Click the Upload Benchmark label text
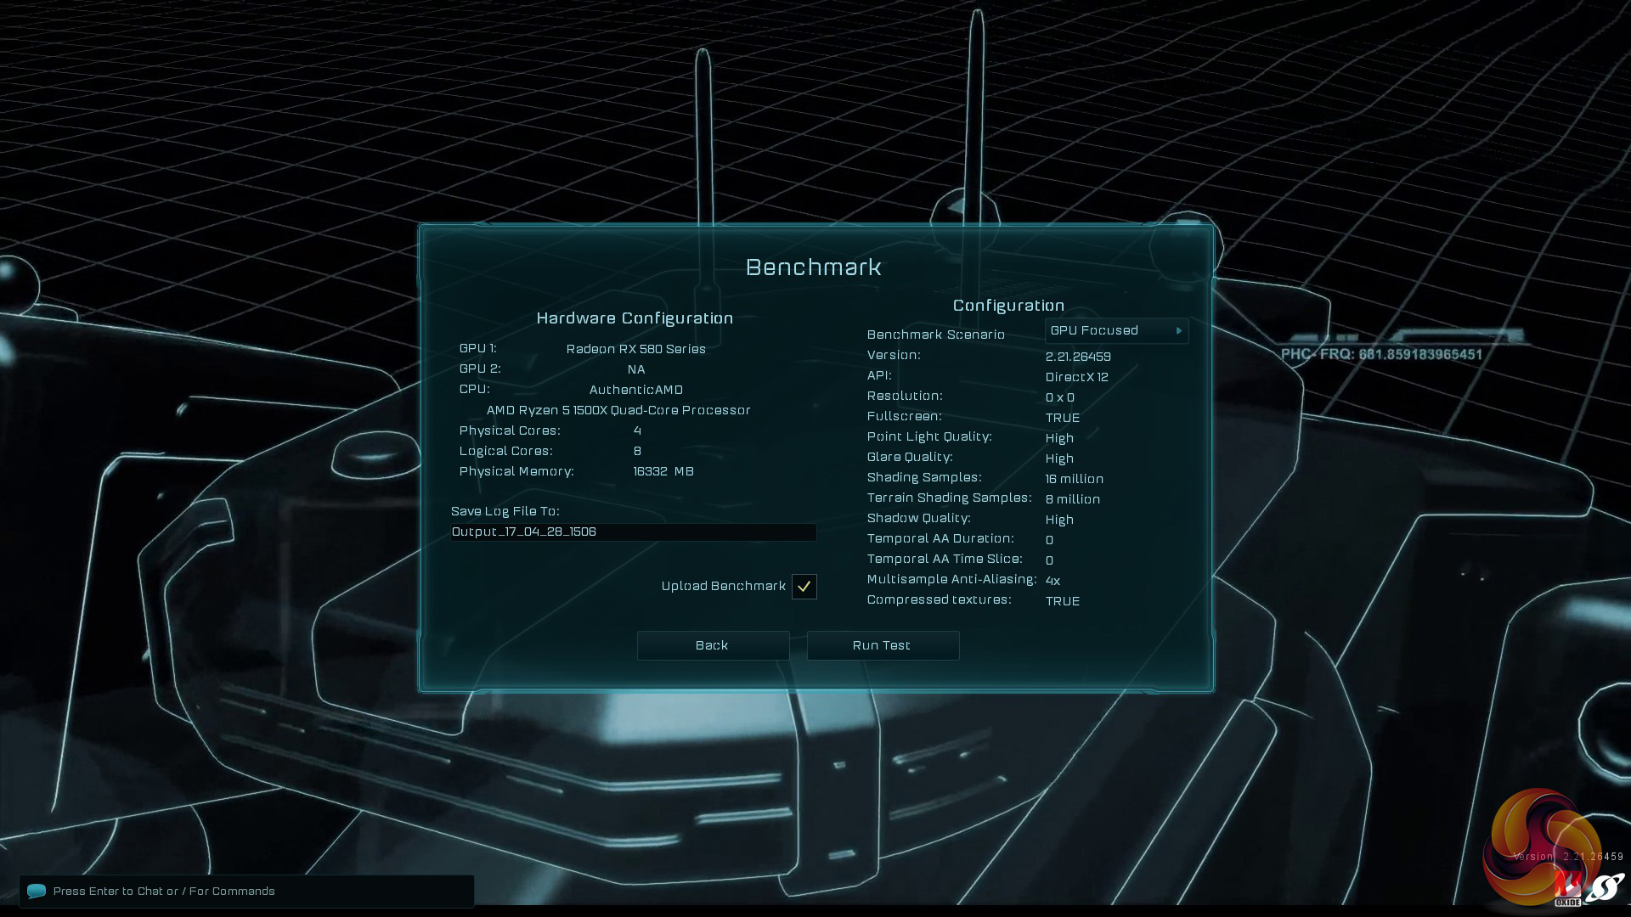1631x917 pixels. pos(723,587)
